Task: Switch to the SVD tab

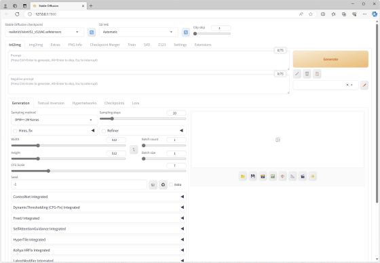Action: pyautogui.click(x=147, y=45)
